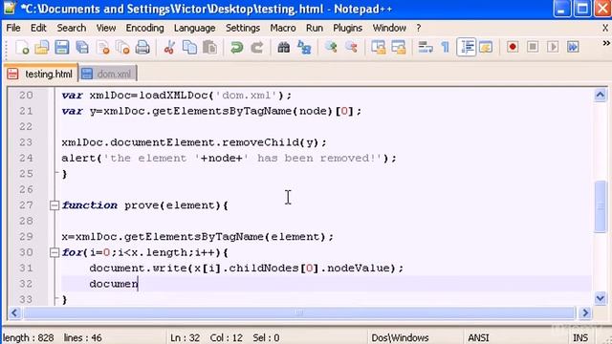Open the File menu
This screenshot has width=612, height=344.
tap(13, 28)
